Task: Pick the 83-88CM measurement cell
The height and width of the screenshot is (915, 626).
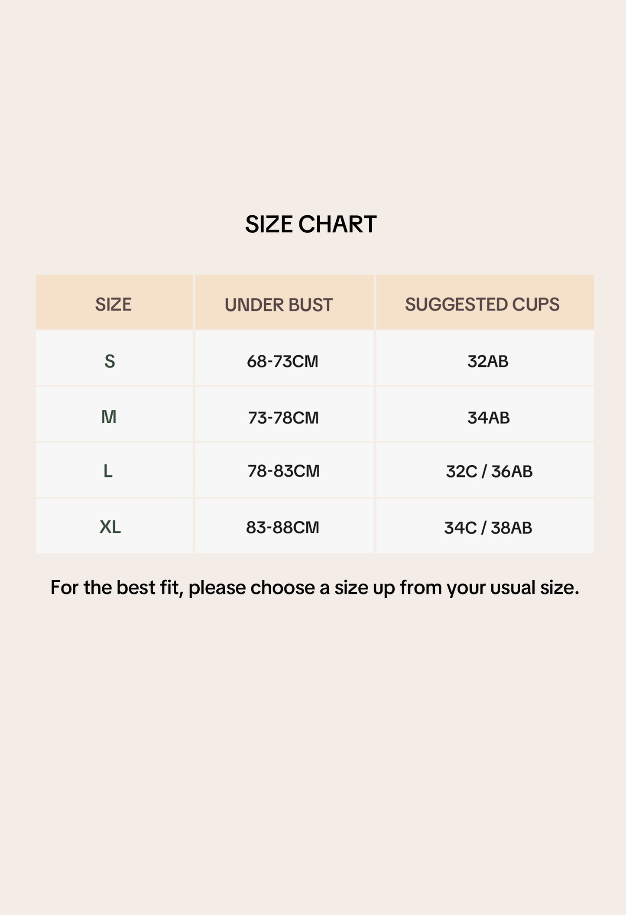Action: pyautogui.click(x=282, y=527)
